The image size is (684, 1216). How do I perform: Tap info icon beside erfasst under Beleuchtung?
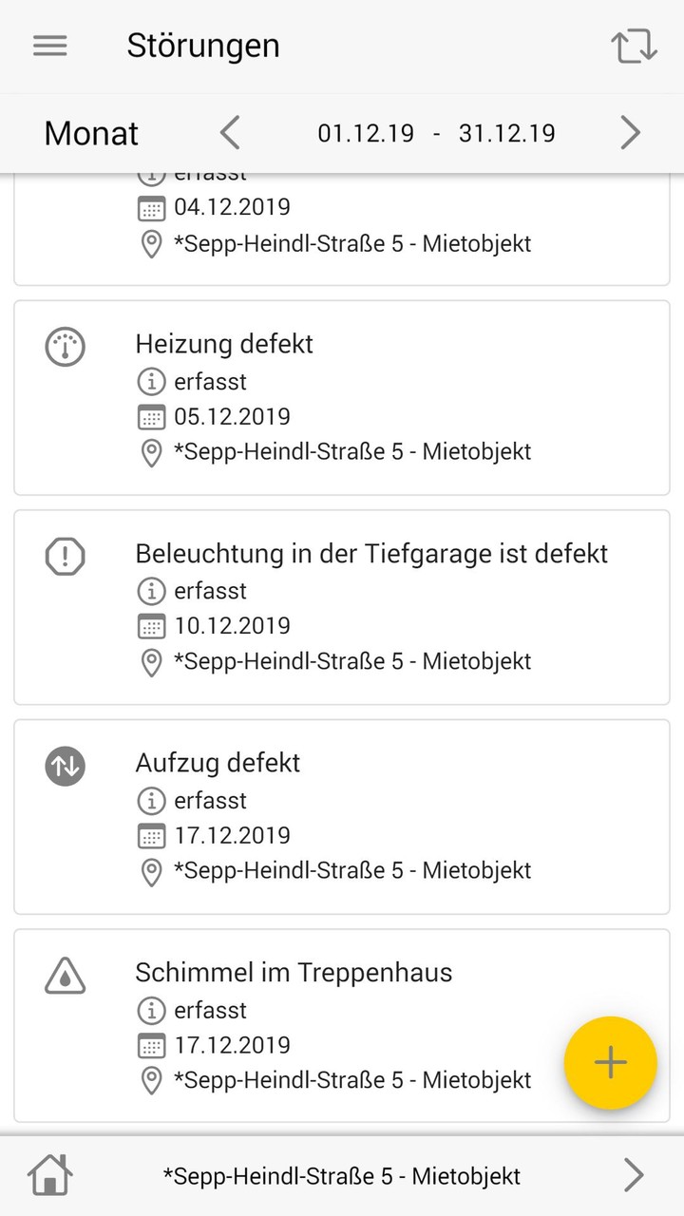point(151,591)
